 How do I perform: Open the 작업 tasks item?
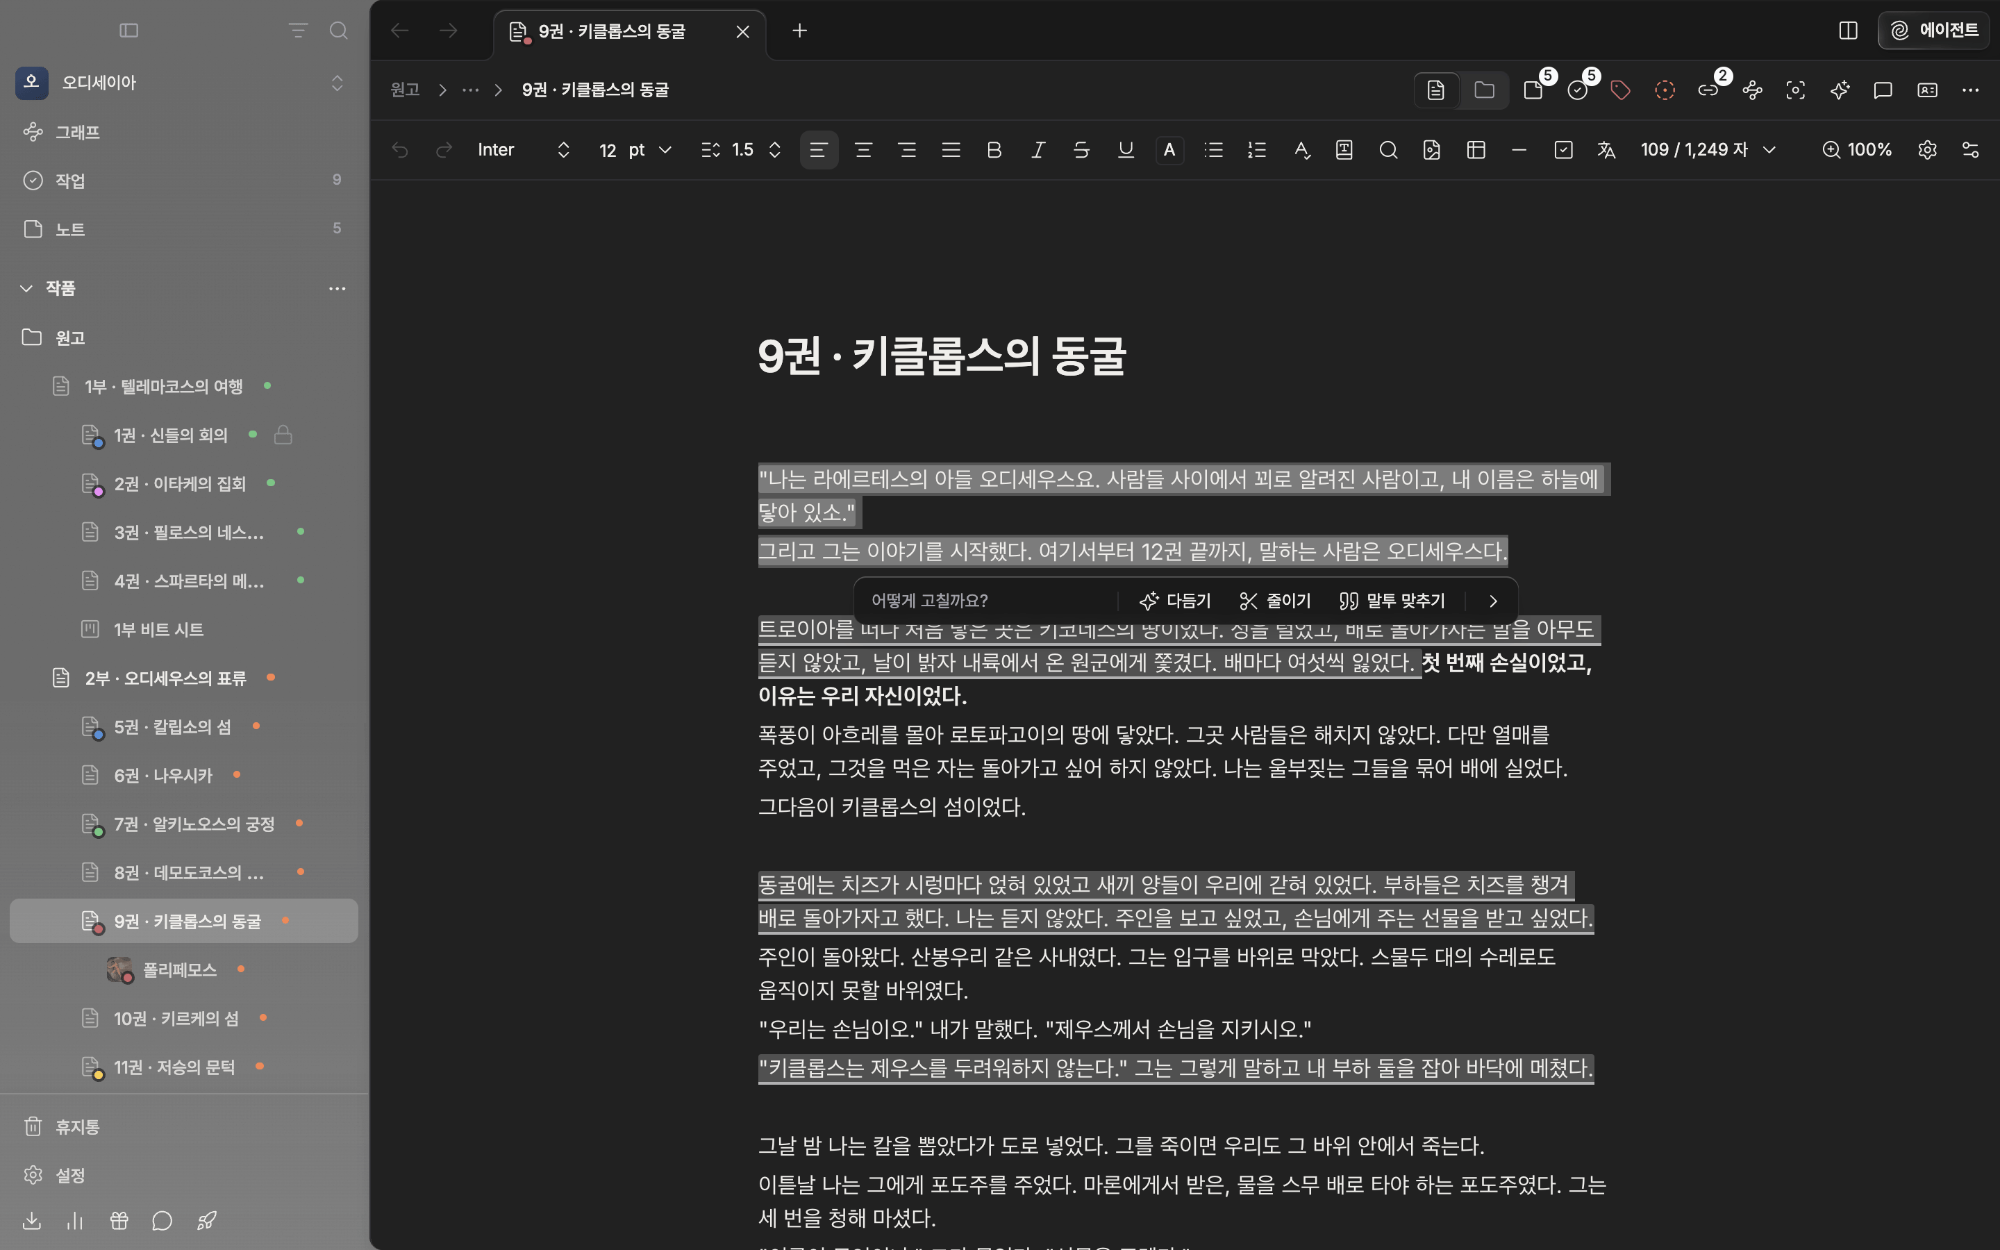(184, 181)
